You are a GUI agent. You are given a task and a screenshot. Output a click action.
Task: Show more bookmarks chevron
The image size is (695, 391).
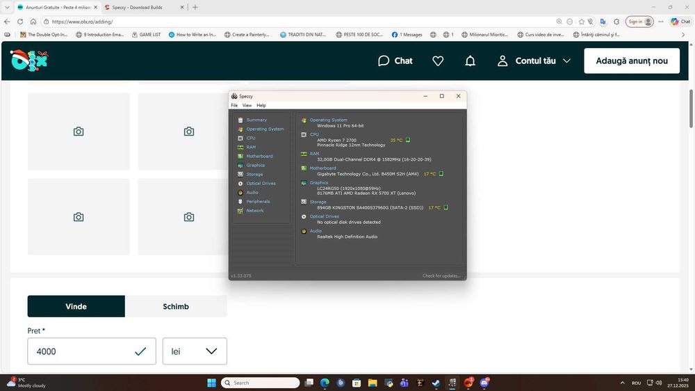tap(683, 35)
